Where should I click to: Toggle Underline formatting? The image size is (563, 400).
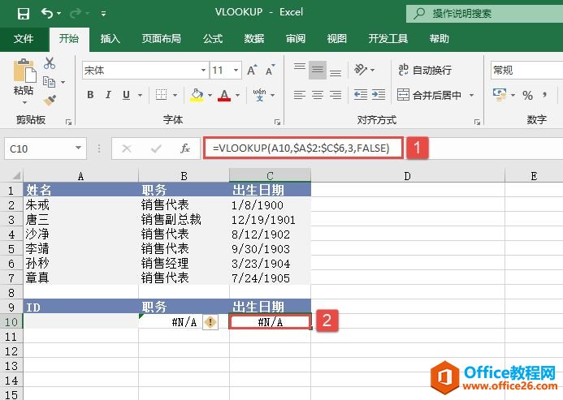tap(126, 95)
